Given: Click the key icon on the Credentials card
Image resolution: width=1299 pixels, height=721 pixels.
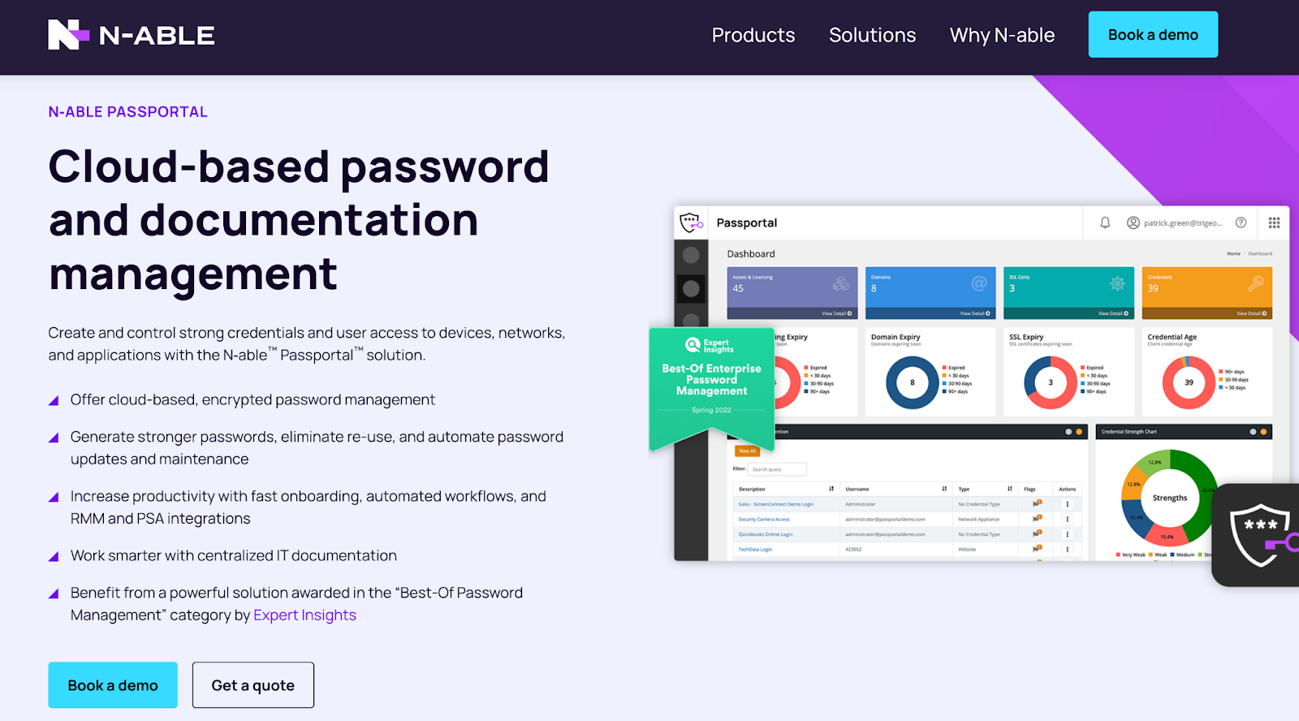Looking at the screenshot, I should coord(1256,283).
